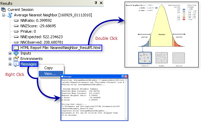The height and width of the screenshot is (123, 201).
Task: Click the Dispersed pattern thumbnail in report
Action: point(179,58)
